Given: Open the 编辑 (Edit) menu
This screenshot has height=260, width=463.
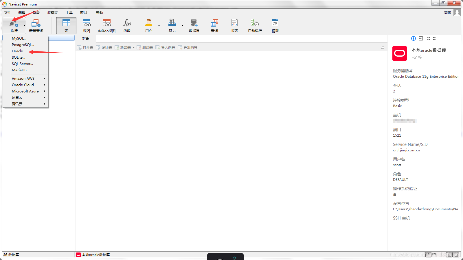Looking at the screenshot, I should 22,13.
